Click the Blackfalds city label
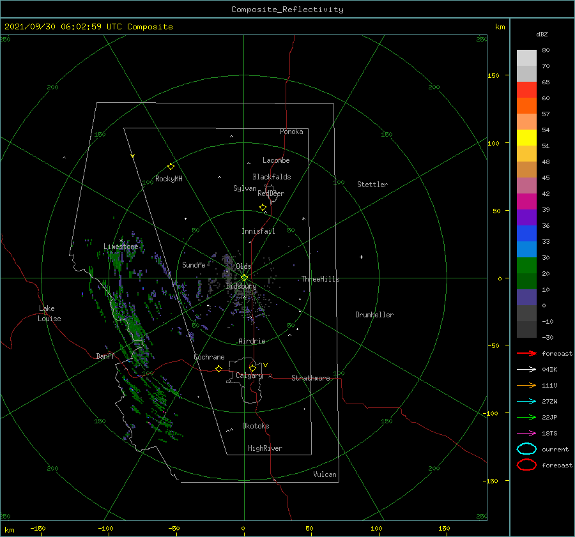This screenshot has height=537, width=575. coord(272,177)
